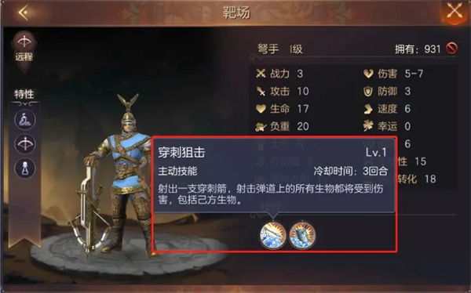Open the first trait icon under 特性
This screenshot has width=471, height=293.
click(25, 120)
